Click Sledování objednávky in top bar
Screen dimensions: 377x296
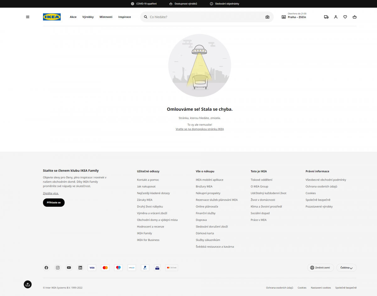click(225, 4)
